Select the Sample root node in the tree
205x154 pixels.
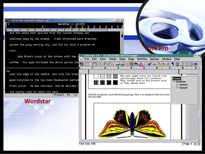click(x=177, y=78)
